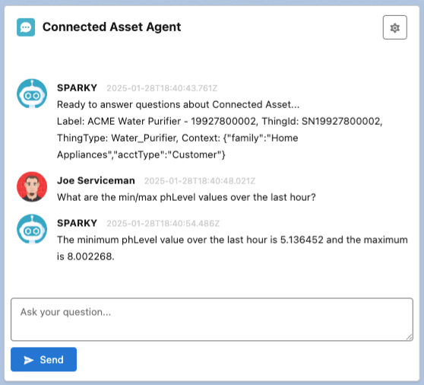The height and width of the screenshot is (385, 424).
Task: Click the 'ThingType: Water_Purifier' line
Action: 177,138
